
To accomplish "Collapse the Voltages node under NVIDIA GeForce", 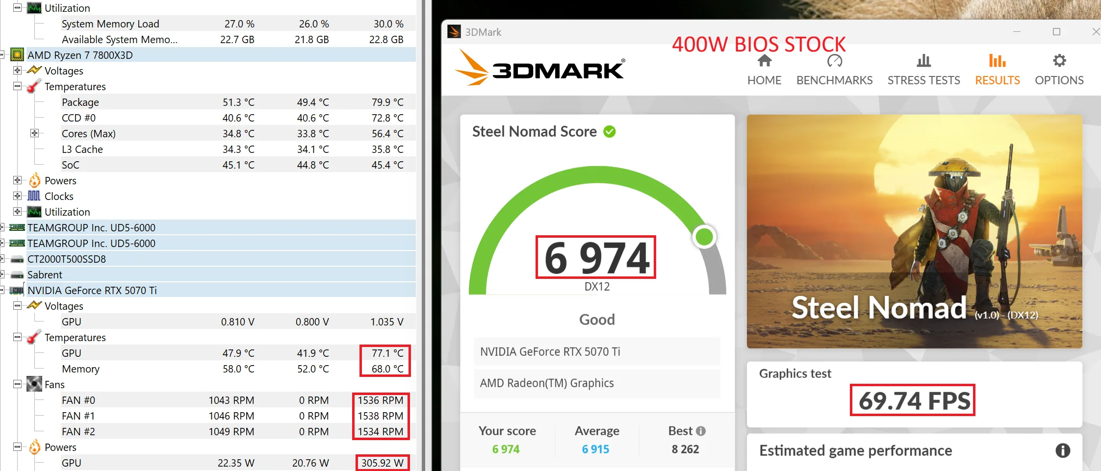I will click(x=17, y=306).
